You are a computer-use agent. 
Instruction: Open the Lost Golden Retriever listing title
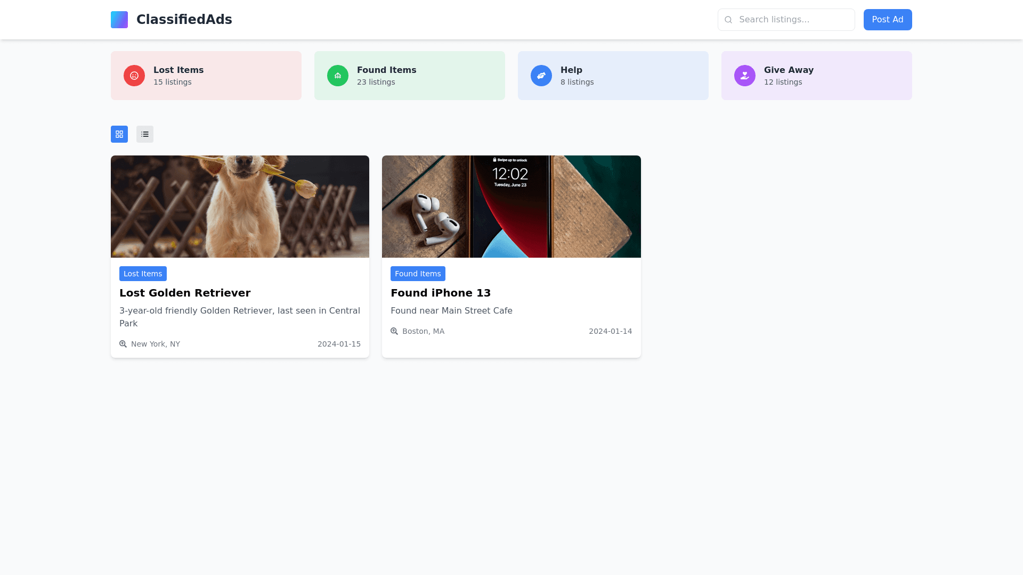point(184,293)
